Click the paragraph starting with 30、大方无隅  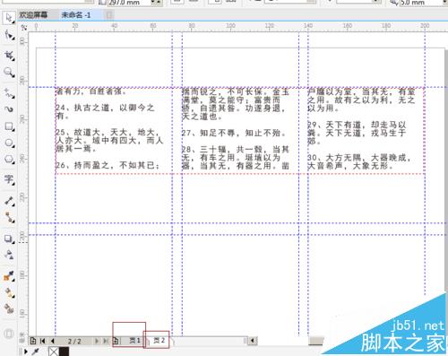tap(359, 161)
